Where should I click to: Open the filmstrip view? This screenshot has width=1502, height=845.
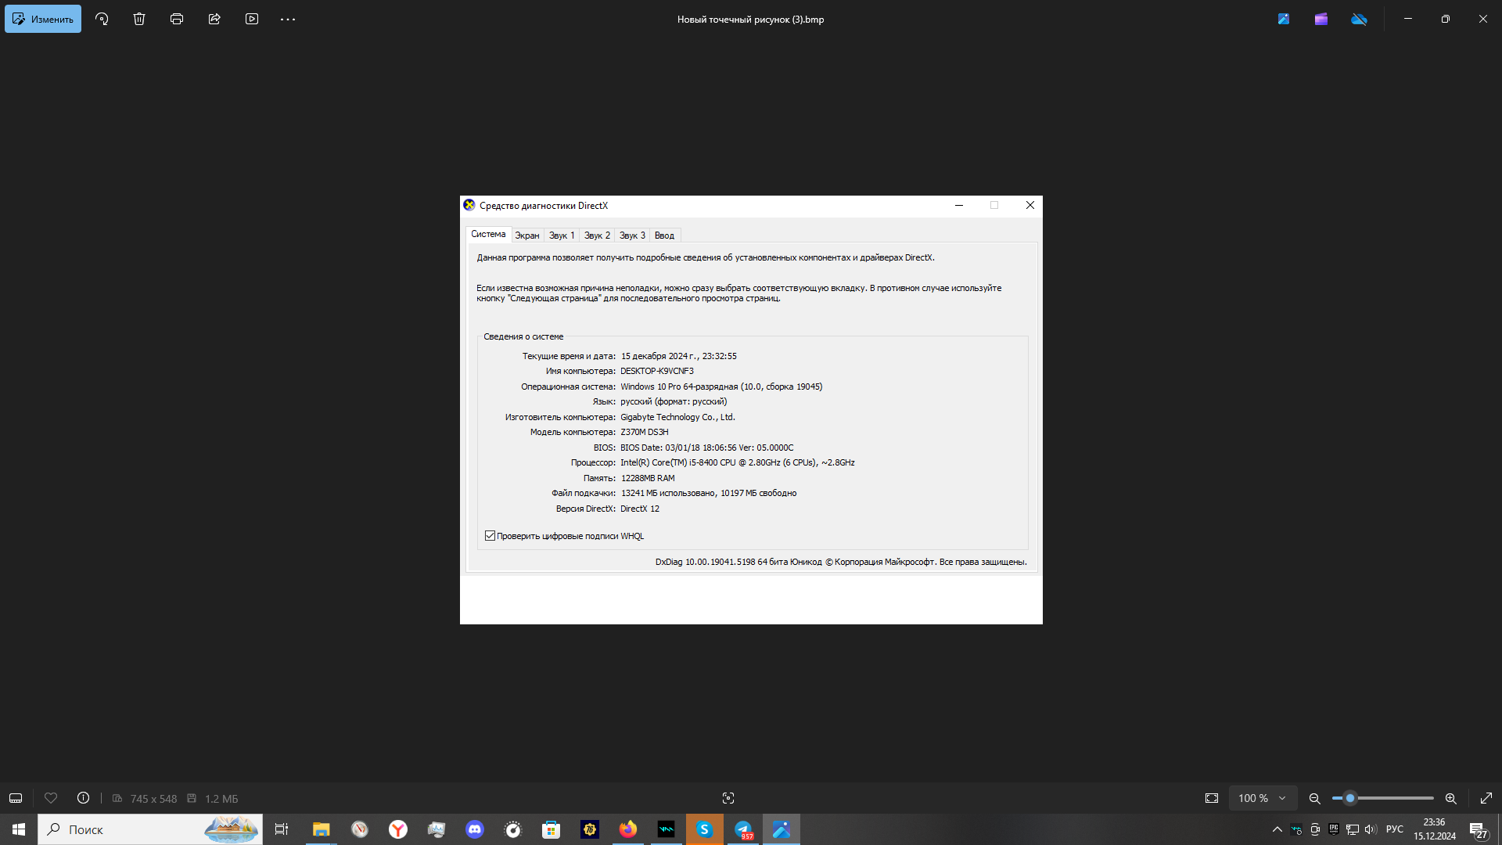pyautogui.click(x=15, y=798)
